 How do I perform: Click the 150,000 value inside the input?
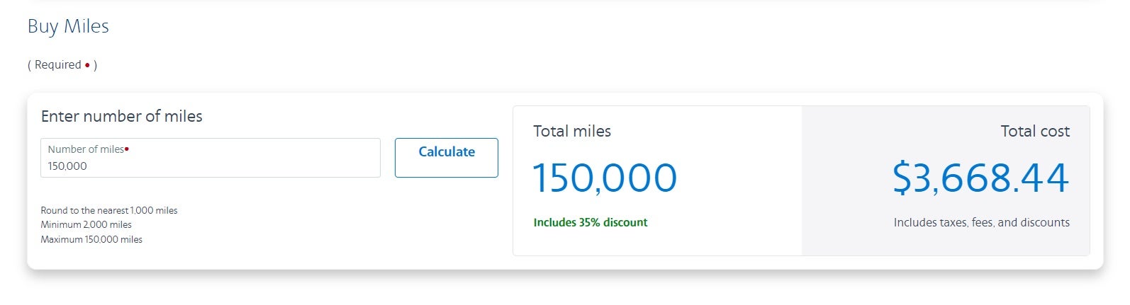(67, 166)
